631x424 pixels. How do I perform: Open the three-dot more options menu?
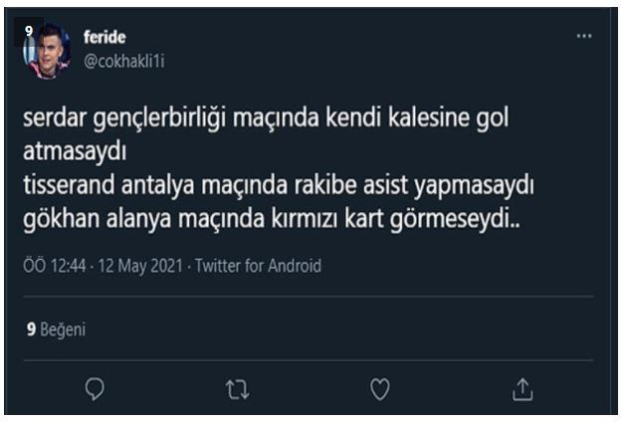(x=584, y=37)
